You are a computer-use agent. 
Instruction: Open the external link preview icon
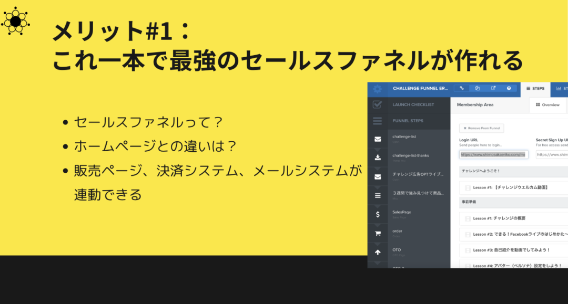493,89
